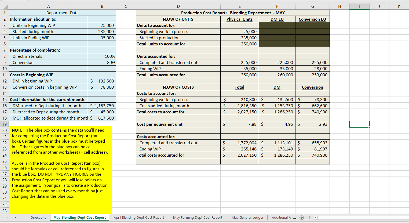Select column E header
Viewport: 409px width, 223px height.
(240, 6)
